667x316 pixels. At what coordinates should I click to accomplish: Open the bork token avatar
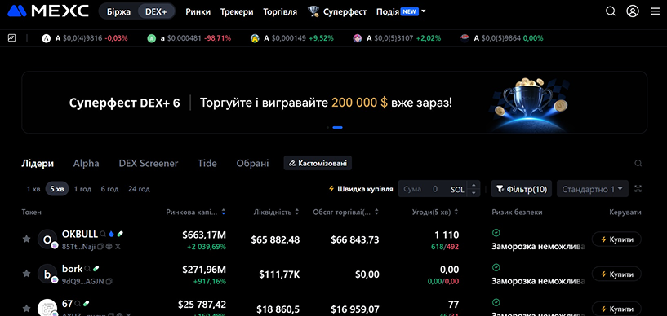(x=47, y=274)
